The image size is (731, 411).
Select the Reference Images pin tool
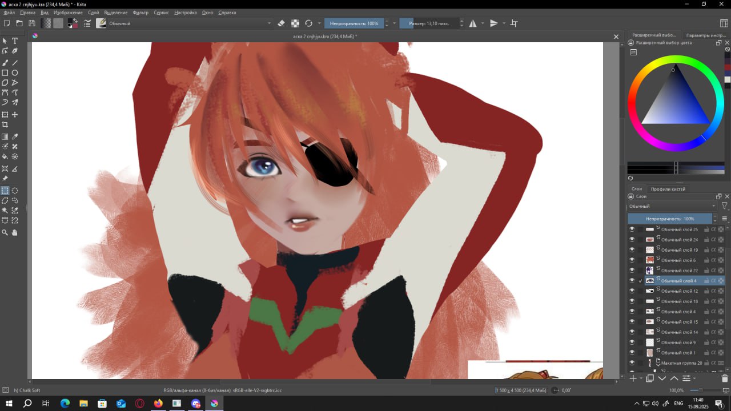coord(5,179)
